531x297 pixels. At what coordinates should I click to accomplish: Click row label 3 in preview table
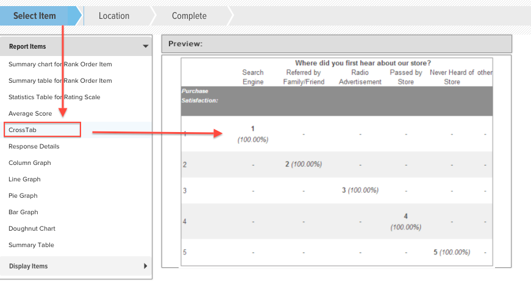[x=185, y=190]
